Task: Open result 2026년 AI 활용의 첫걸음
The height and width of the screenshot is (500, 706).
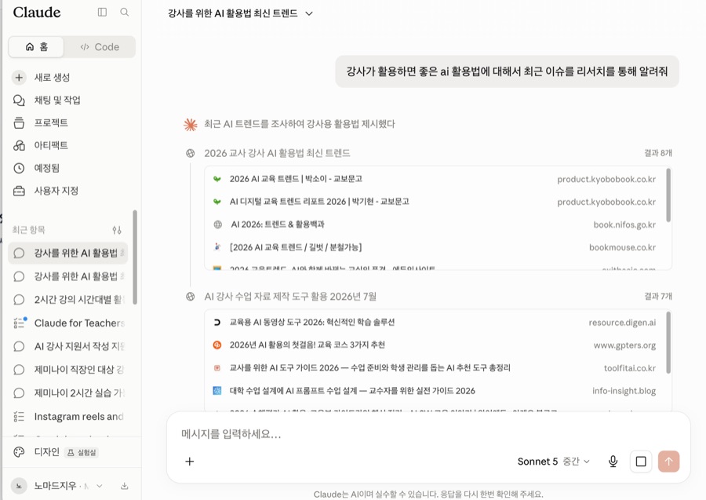Action: coord(434,345)
